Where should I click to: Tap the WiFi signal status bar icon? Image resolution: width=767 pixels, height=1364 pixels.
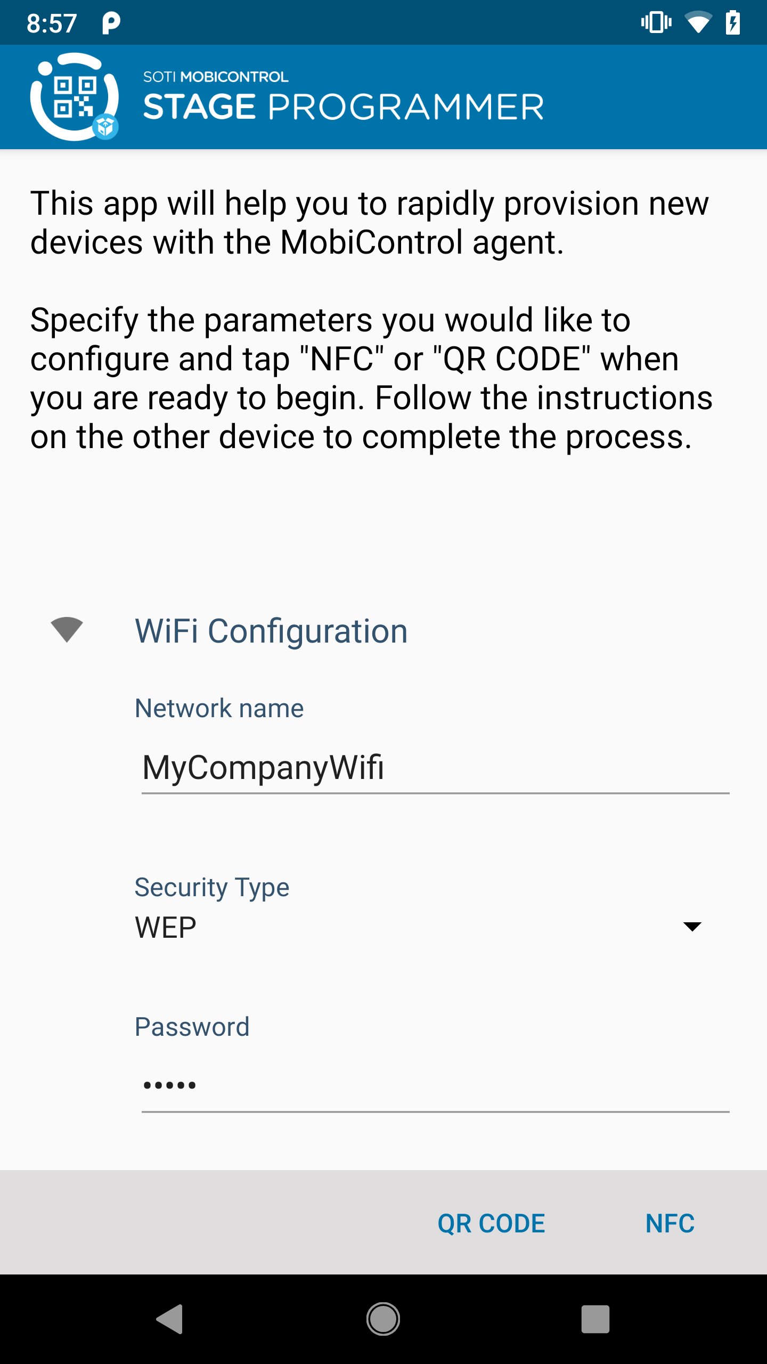pyautogui.click(x=698, y=23)
